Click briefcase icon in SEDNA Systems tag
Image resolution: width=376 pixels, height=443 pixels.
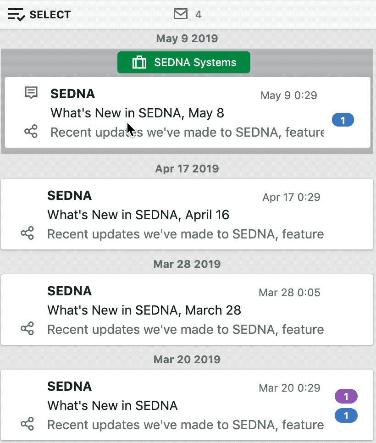tap(139, 62)
